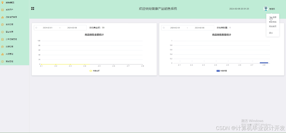This screenshot has width=286, height=133.
Task: Click the check-circle icon beside 商城管理
Action: pyautogui.click(x=2, y=61)
